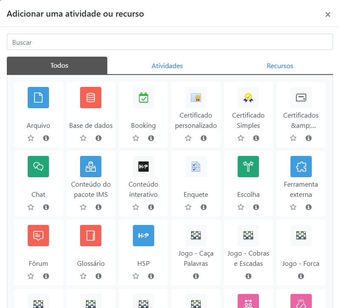Switch to the Atividades tab
The image size is (339, 308).
pyautogui.click(x=167, y=66)
